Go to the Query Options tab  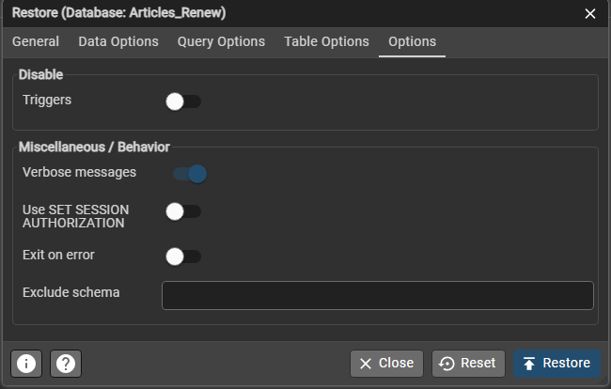pyautogui.click(x=221, y=42)
